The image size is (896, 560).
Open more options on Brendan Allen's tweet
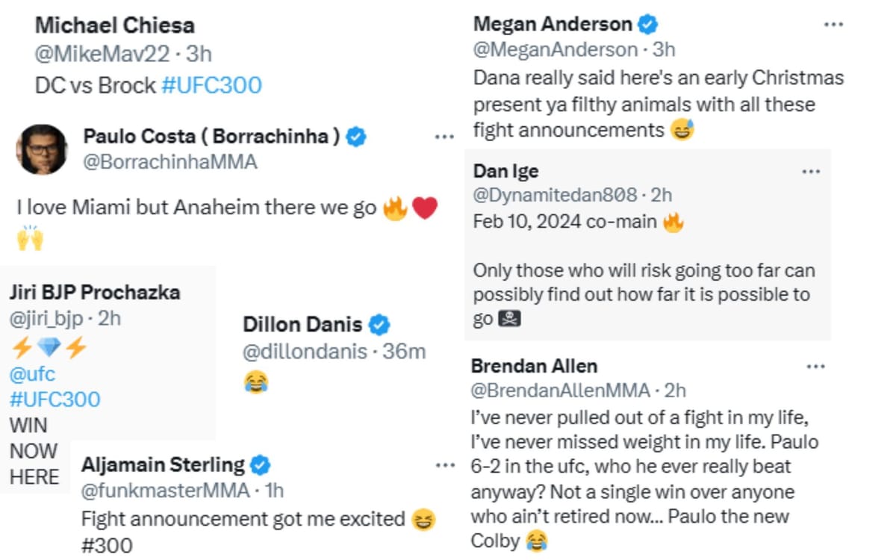(x=816, y=365)
